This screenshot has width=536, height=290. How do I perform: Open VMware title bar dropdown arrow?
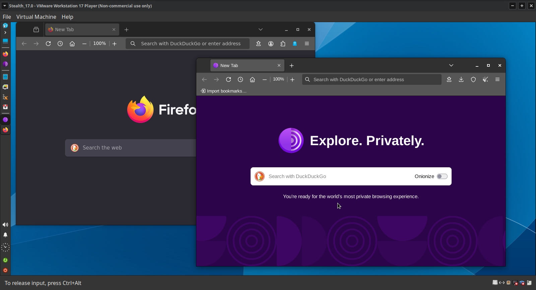(x=5, y=6)
